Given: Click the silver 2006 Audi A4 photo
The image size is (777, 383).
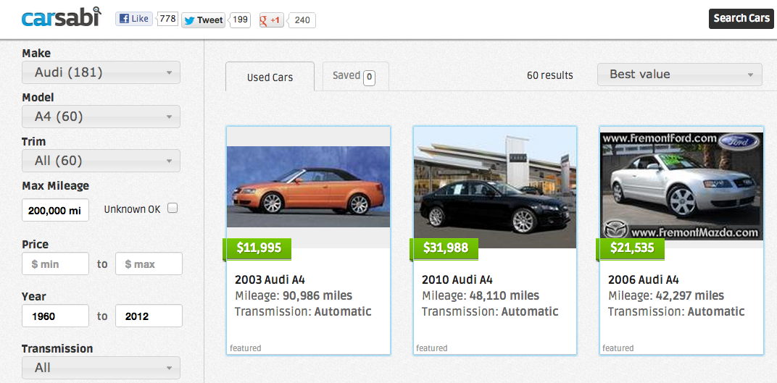Looking at the screenshot, I should click(681, 186).
